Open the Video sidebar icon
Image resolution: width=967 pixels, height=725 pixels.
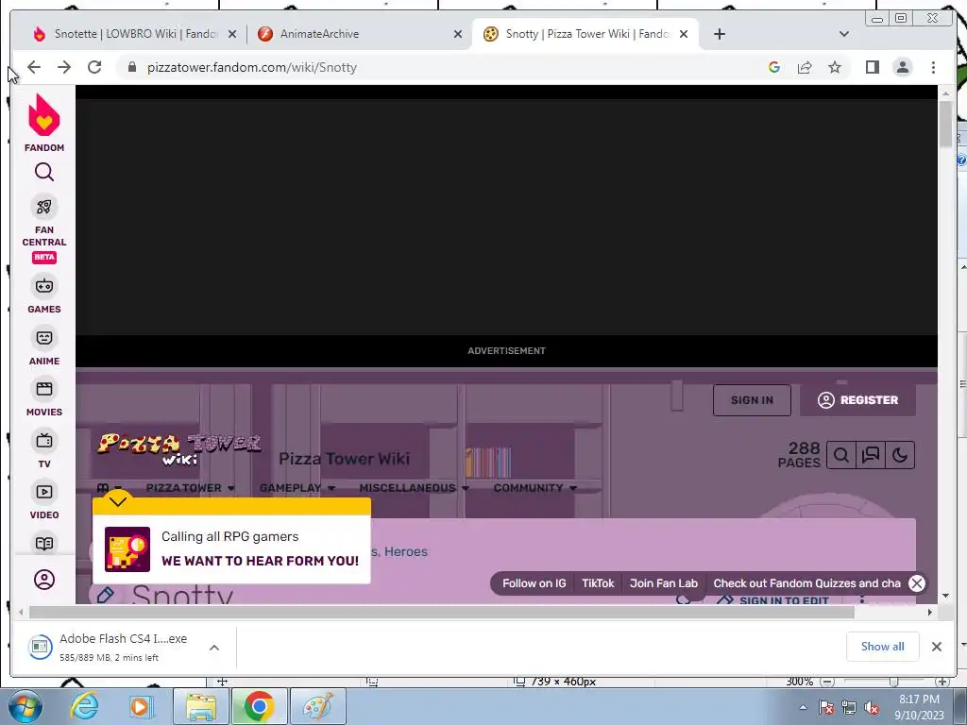[x=43, y=492]
